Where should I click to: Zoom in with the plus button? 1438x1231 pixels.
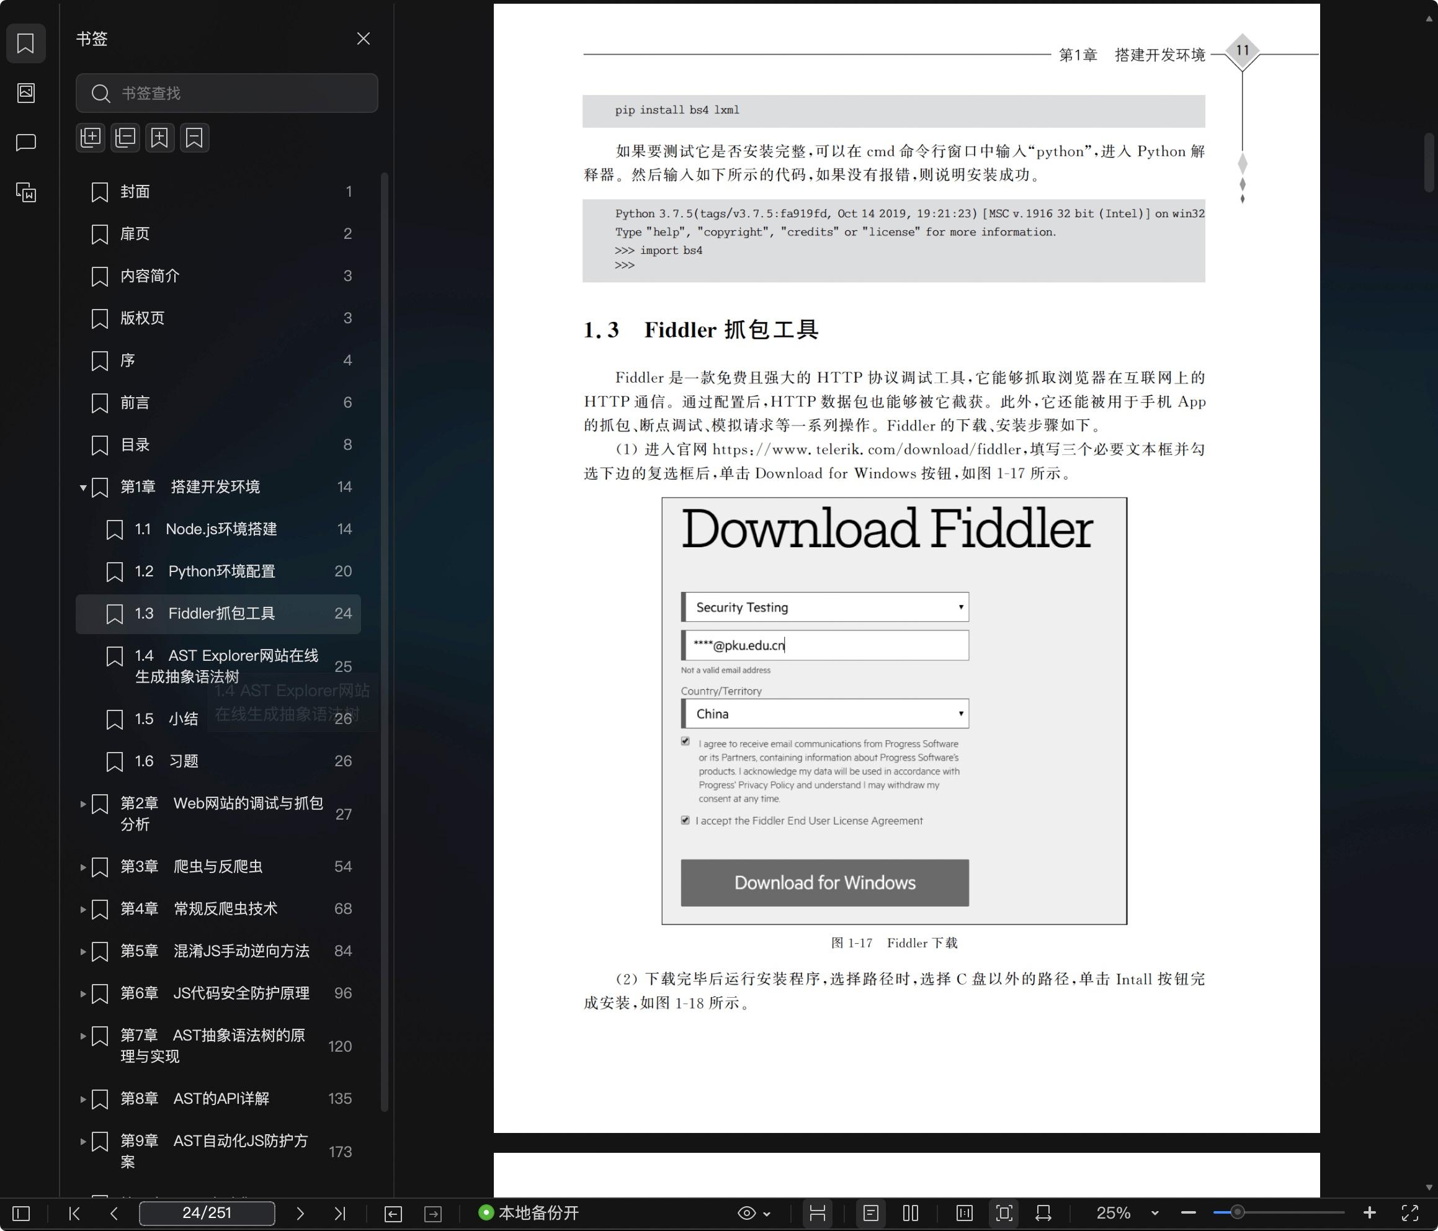[x=1369, y=1213]
